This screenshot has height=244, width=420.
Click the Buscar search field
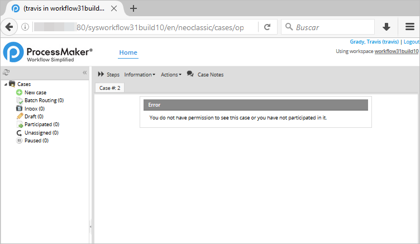pos(332,27)
